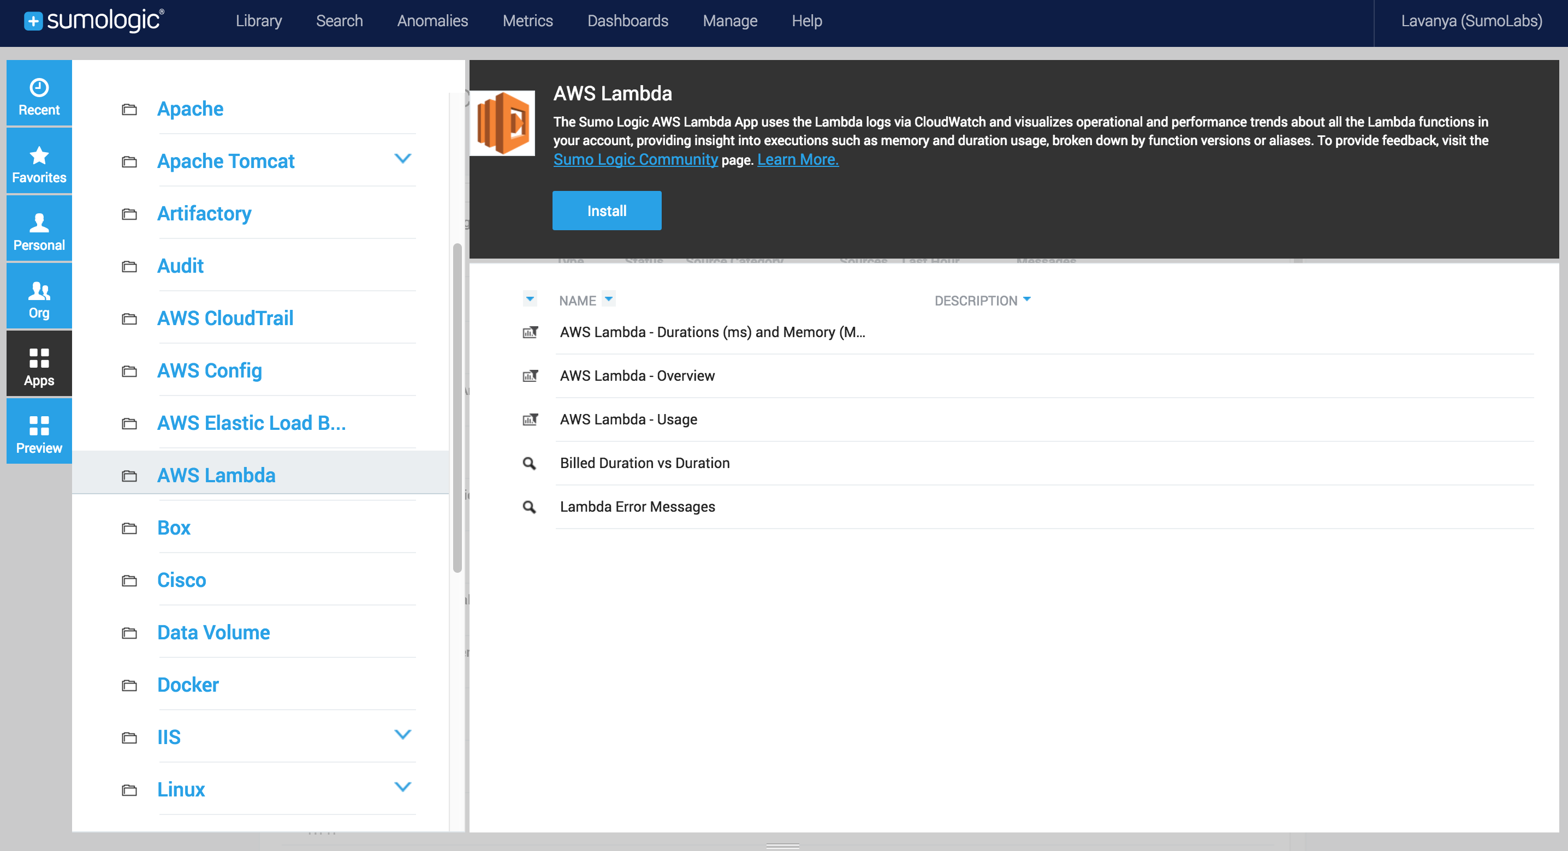Image resolution: width=1568 pixels, height=851 pixels.
Task: Open the Dashboards menu
Action: (627, 21)
